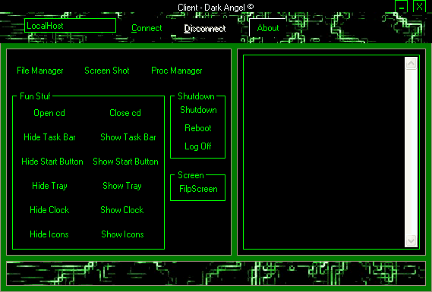Click the scrollbar down arrow
This screenshot has height=292, width=432.
(411, 241)
